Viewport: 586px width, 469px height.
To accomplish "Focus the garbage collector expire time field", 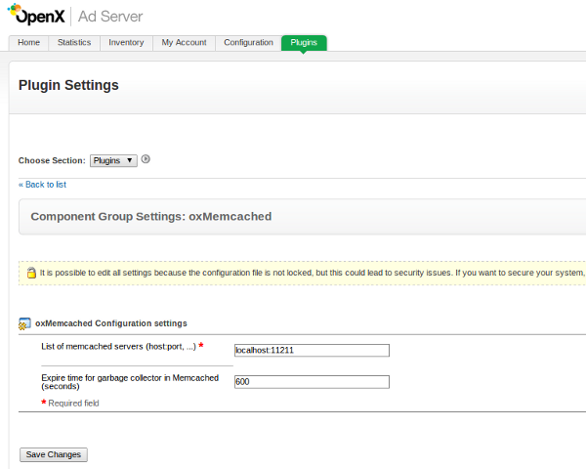I will pos(312,382).
